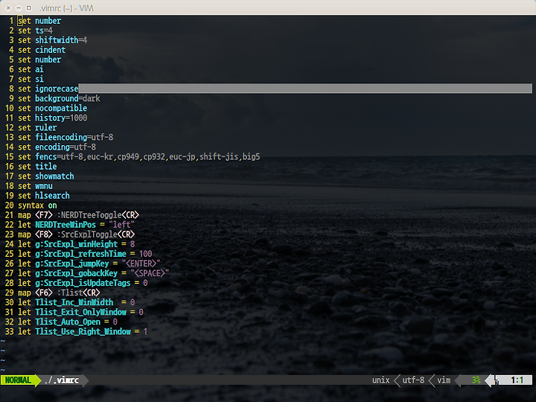This screenshot has width=536, height=402.
Task: Click the 'set ruler' line
Action: click(x=37, y=127)
